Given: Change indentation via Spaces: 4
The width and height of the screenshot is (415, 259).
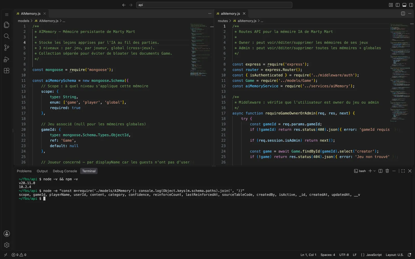Looking at the screenshot, I should [328, 255].
